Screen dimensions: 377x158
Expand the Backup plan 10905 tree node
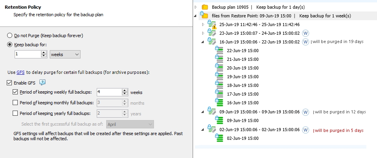196,7
